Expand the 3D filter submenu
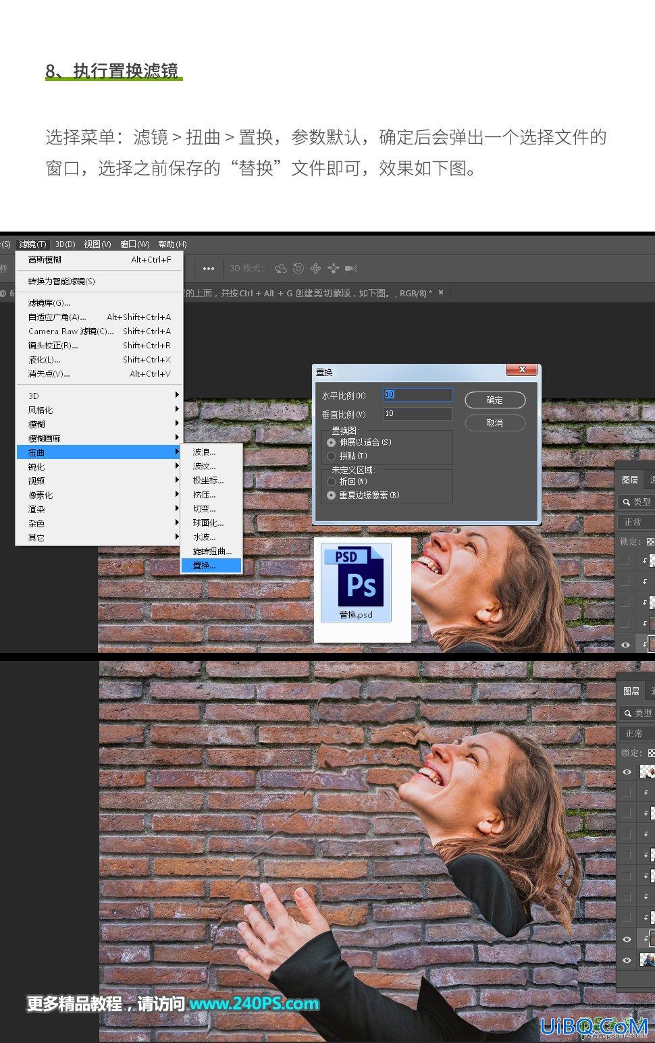The width and height of the screenshot is (655, 1043). pos(99,396)
